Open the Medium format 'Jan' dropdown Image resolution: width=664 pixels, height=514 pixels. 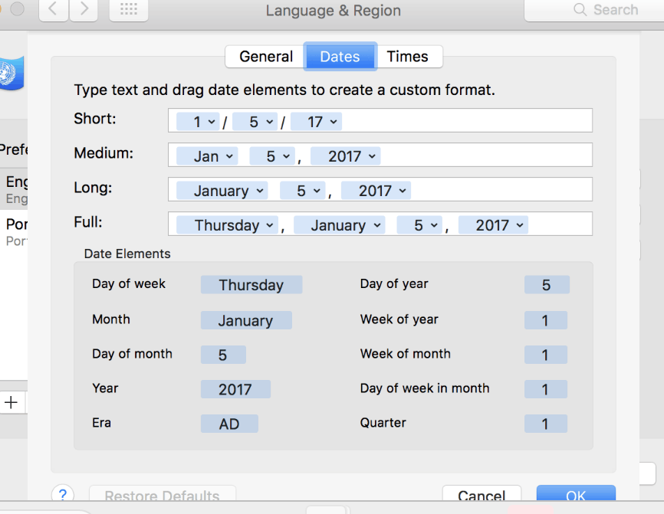pos(207,156)
